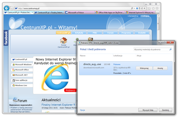Open forum post Problem z kartą sieciową
The image size is (178, 117).
coord(21,110)
